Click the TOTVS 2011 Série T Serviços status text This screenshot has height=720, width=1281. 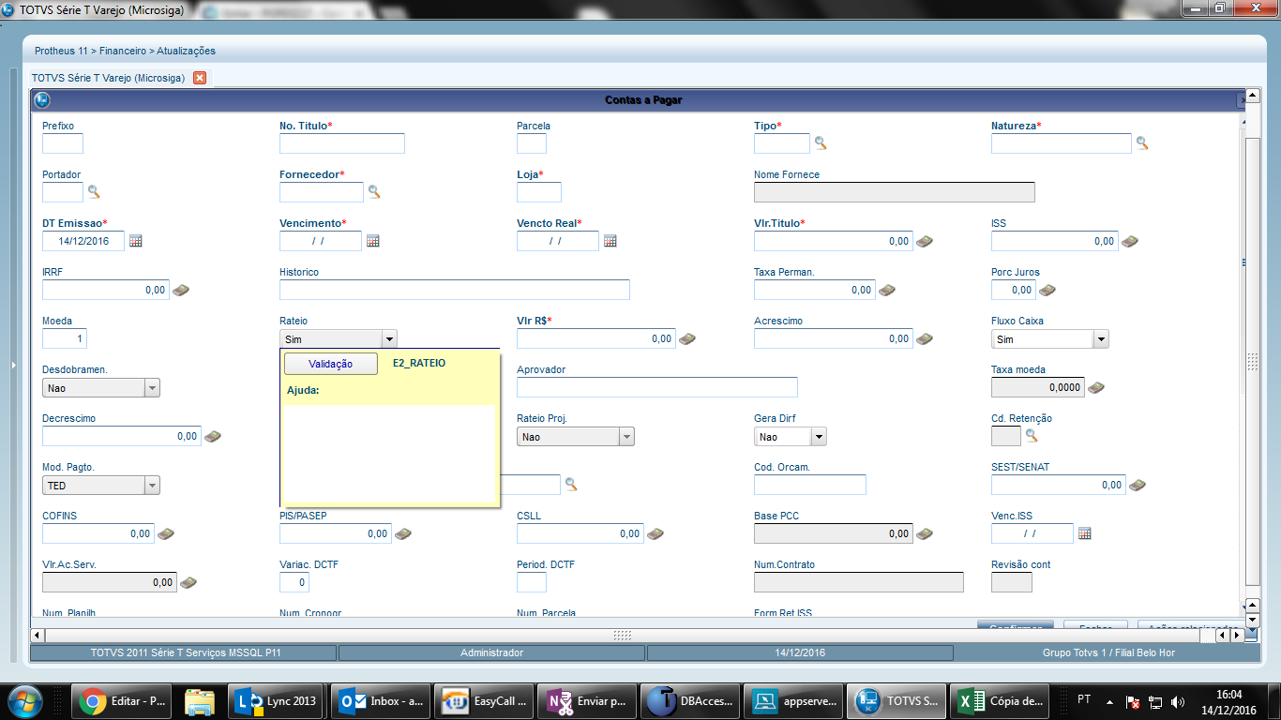[x=184, y=652]
